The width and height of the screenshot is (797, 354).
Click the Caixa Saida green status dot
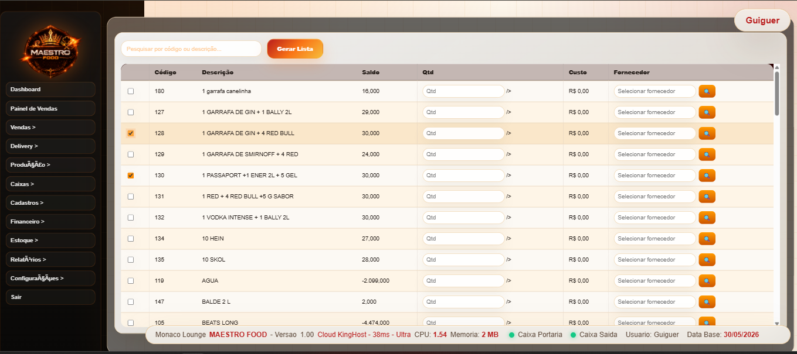[573, 335]
